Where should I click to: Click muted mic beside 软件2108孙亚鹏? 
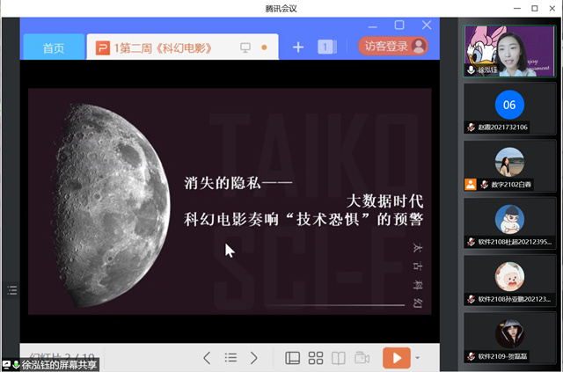click(x=472, y=299)
